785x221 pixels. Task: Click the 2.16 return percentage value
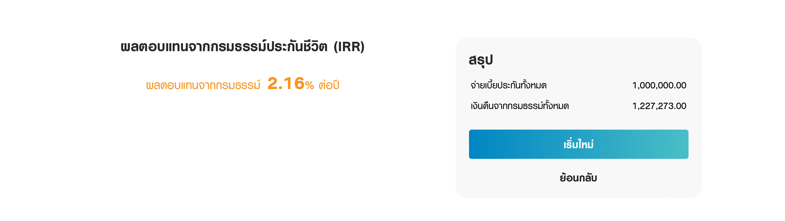(x=286, y=83)
